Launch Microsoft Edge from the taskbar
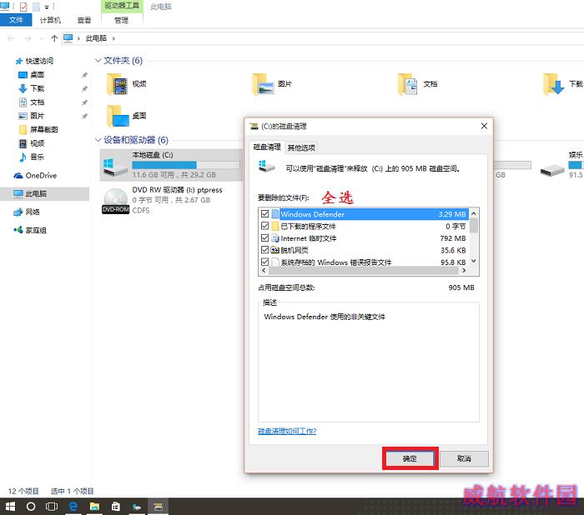 pos(73,507)
